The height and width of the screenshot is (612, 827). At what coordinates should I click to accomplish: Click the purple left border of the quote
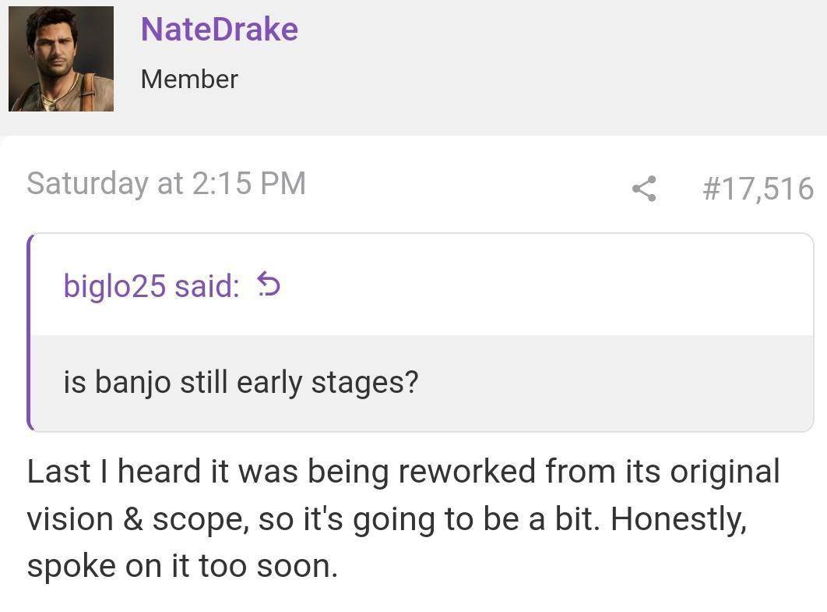tap(30, 332)
